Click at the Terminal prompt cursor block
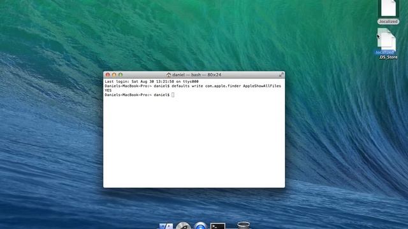The image size is (408, 229). click(x=173, y=95)
